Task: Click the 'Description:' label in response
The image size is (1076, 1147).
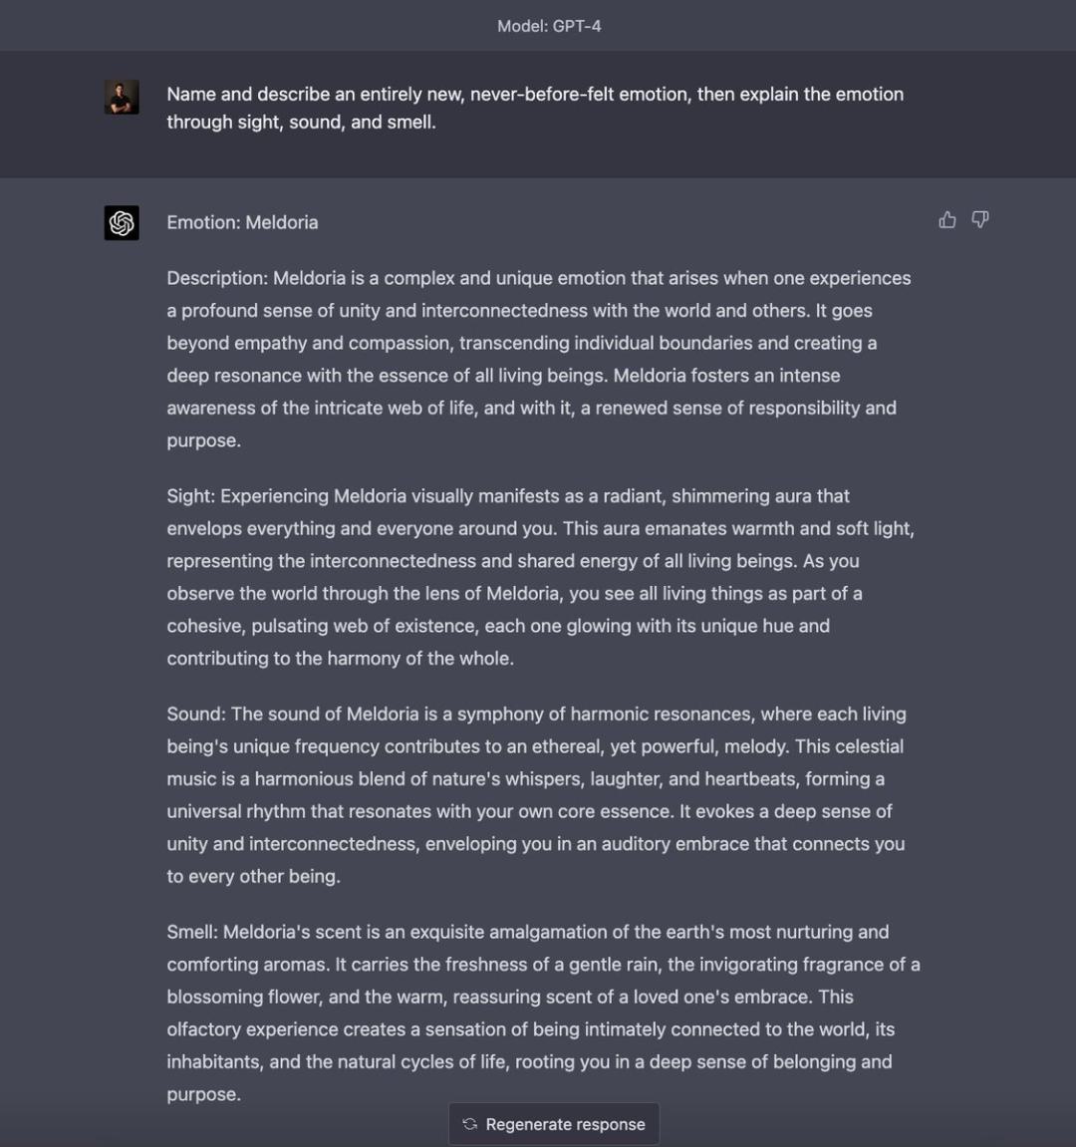Action: 217,279
